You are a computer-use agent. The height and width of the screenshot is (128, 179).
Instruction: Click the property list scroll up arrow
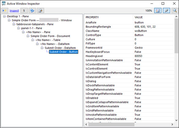[x=176, y=17]
